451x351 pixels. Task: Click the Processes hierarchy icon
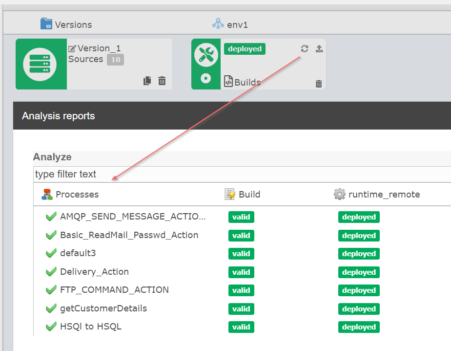point(46,194)
